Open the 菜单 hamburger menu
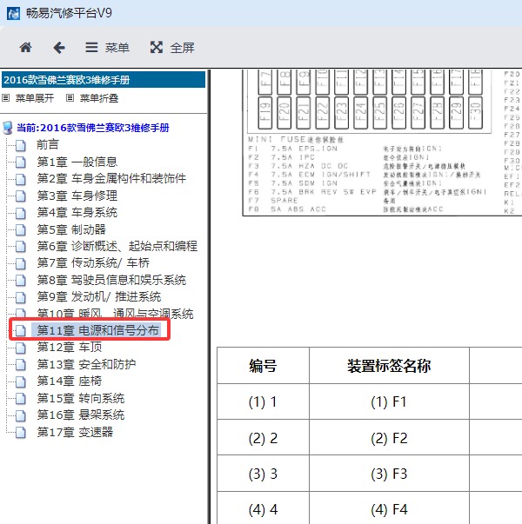The height and width of the screenshot is (524, 522). point(107,48)
